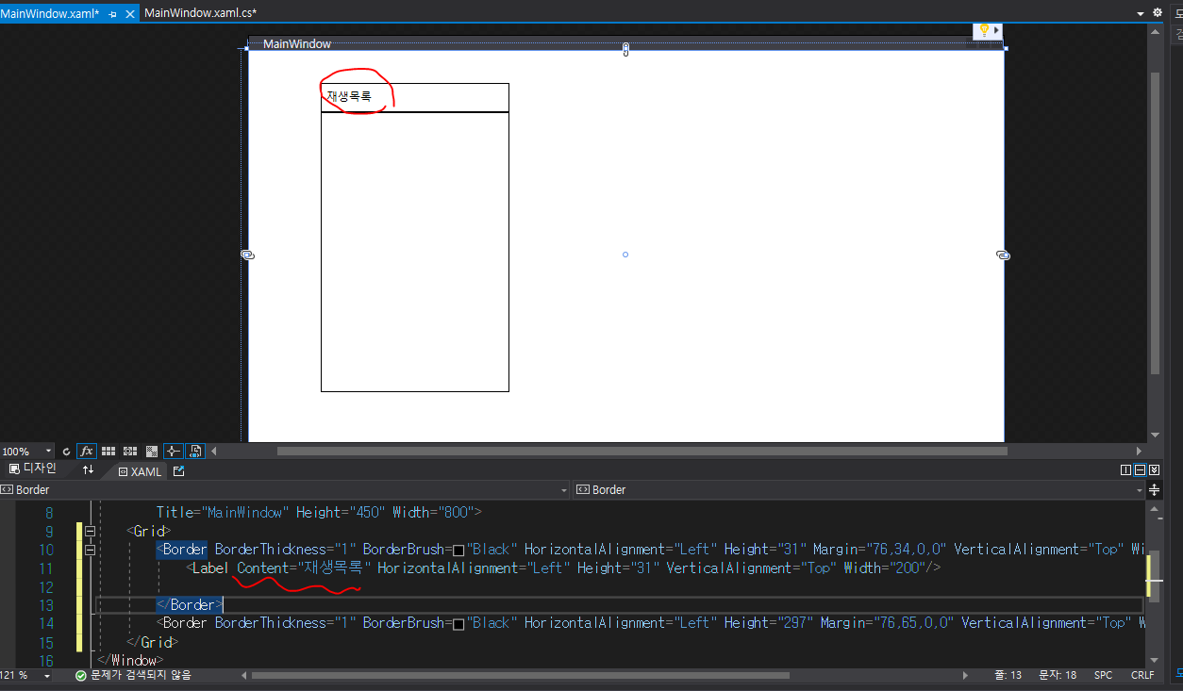Open the document tabs overflow dropdown

[x=1141, y=13]
